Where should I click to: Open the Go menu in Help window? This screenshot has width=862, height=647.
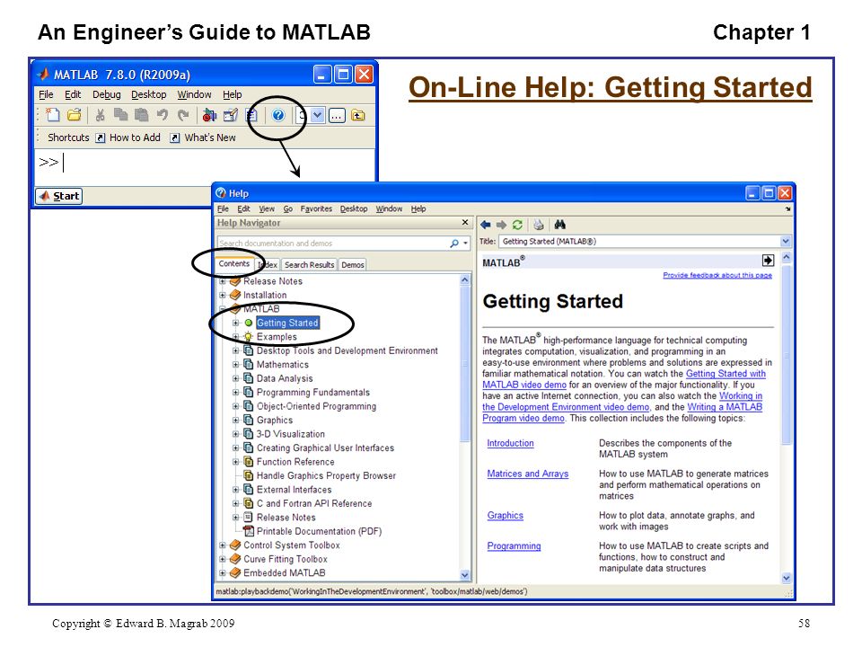point(288,209)
